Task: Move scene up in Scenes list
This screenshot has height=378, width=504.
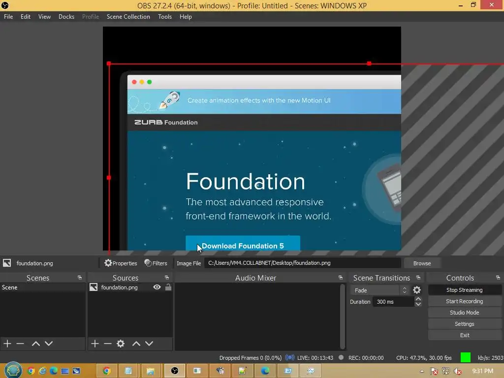Action: point(35,343)
